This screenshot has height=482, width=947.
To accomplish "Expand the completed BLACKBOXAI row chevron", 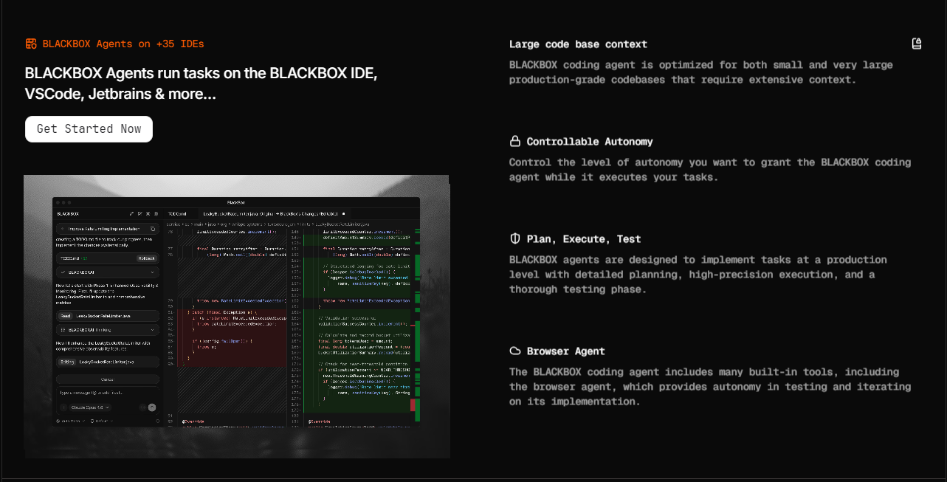I will click(x=152, y=272).
